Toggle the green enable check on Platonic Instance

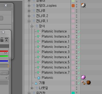[79, 31]
